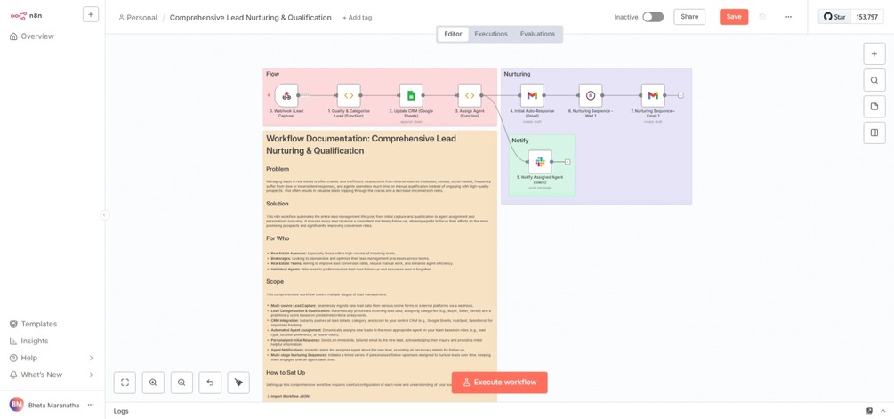Click the Notify Assigned Agent Slack node
This screenshot has height=419, width=894.
tap(539, 161)
